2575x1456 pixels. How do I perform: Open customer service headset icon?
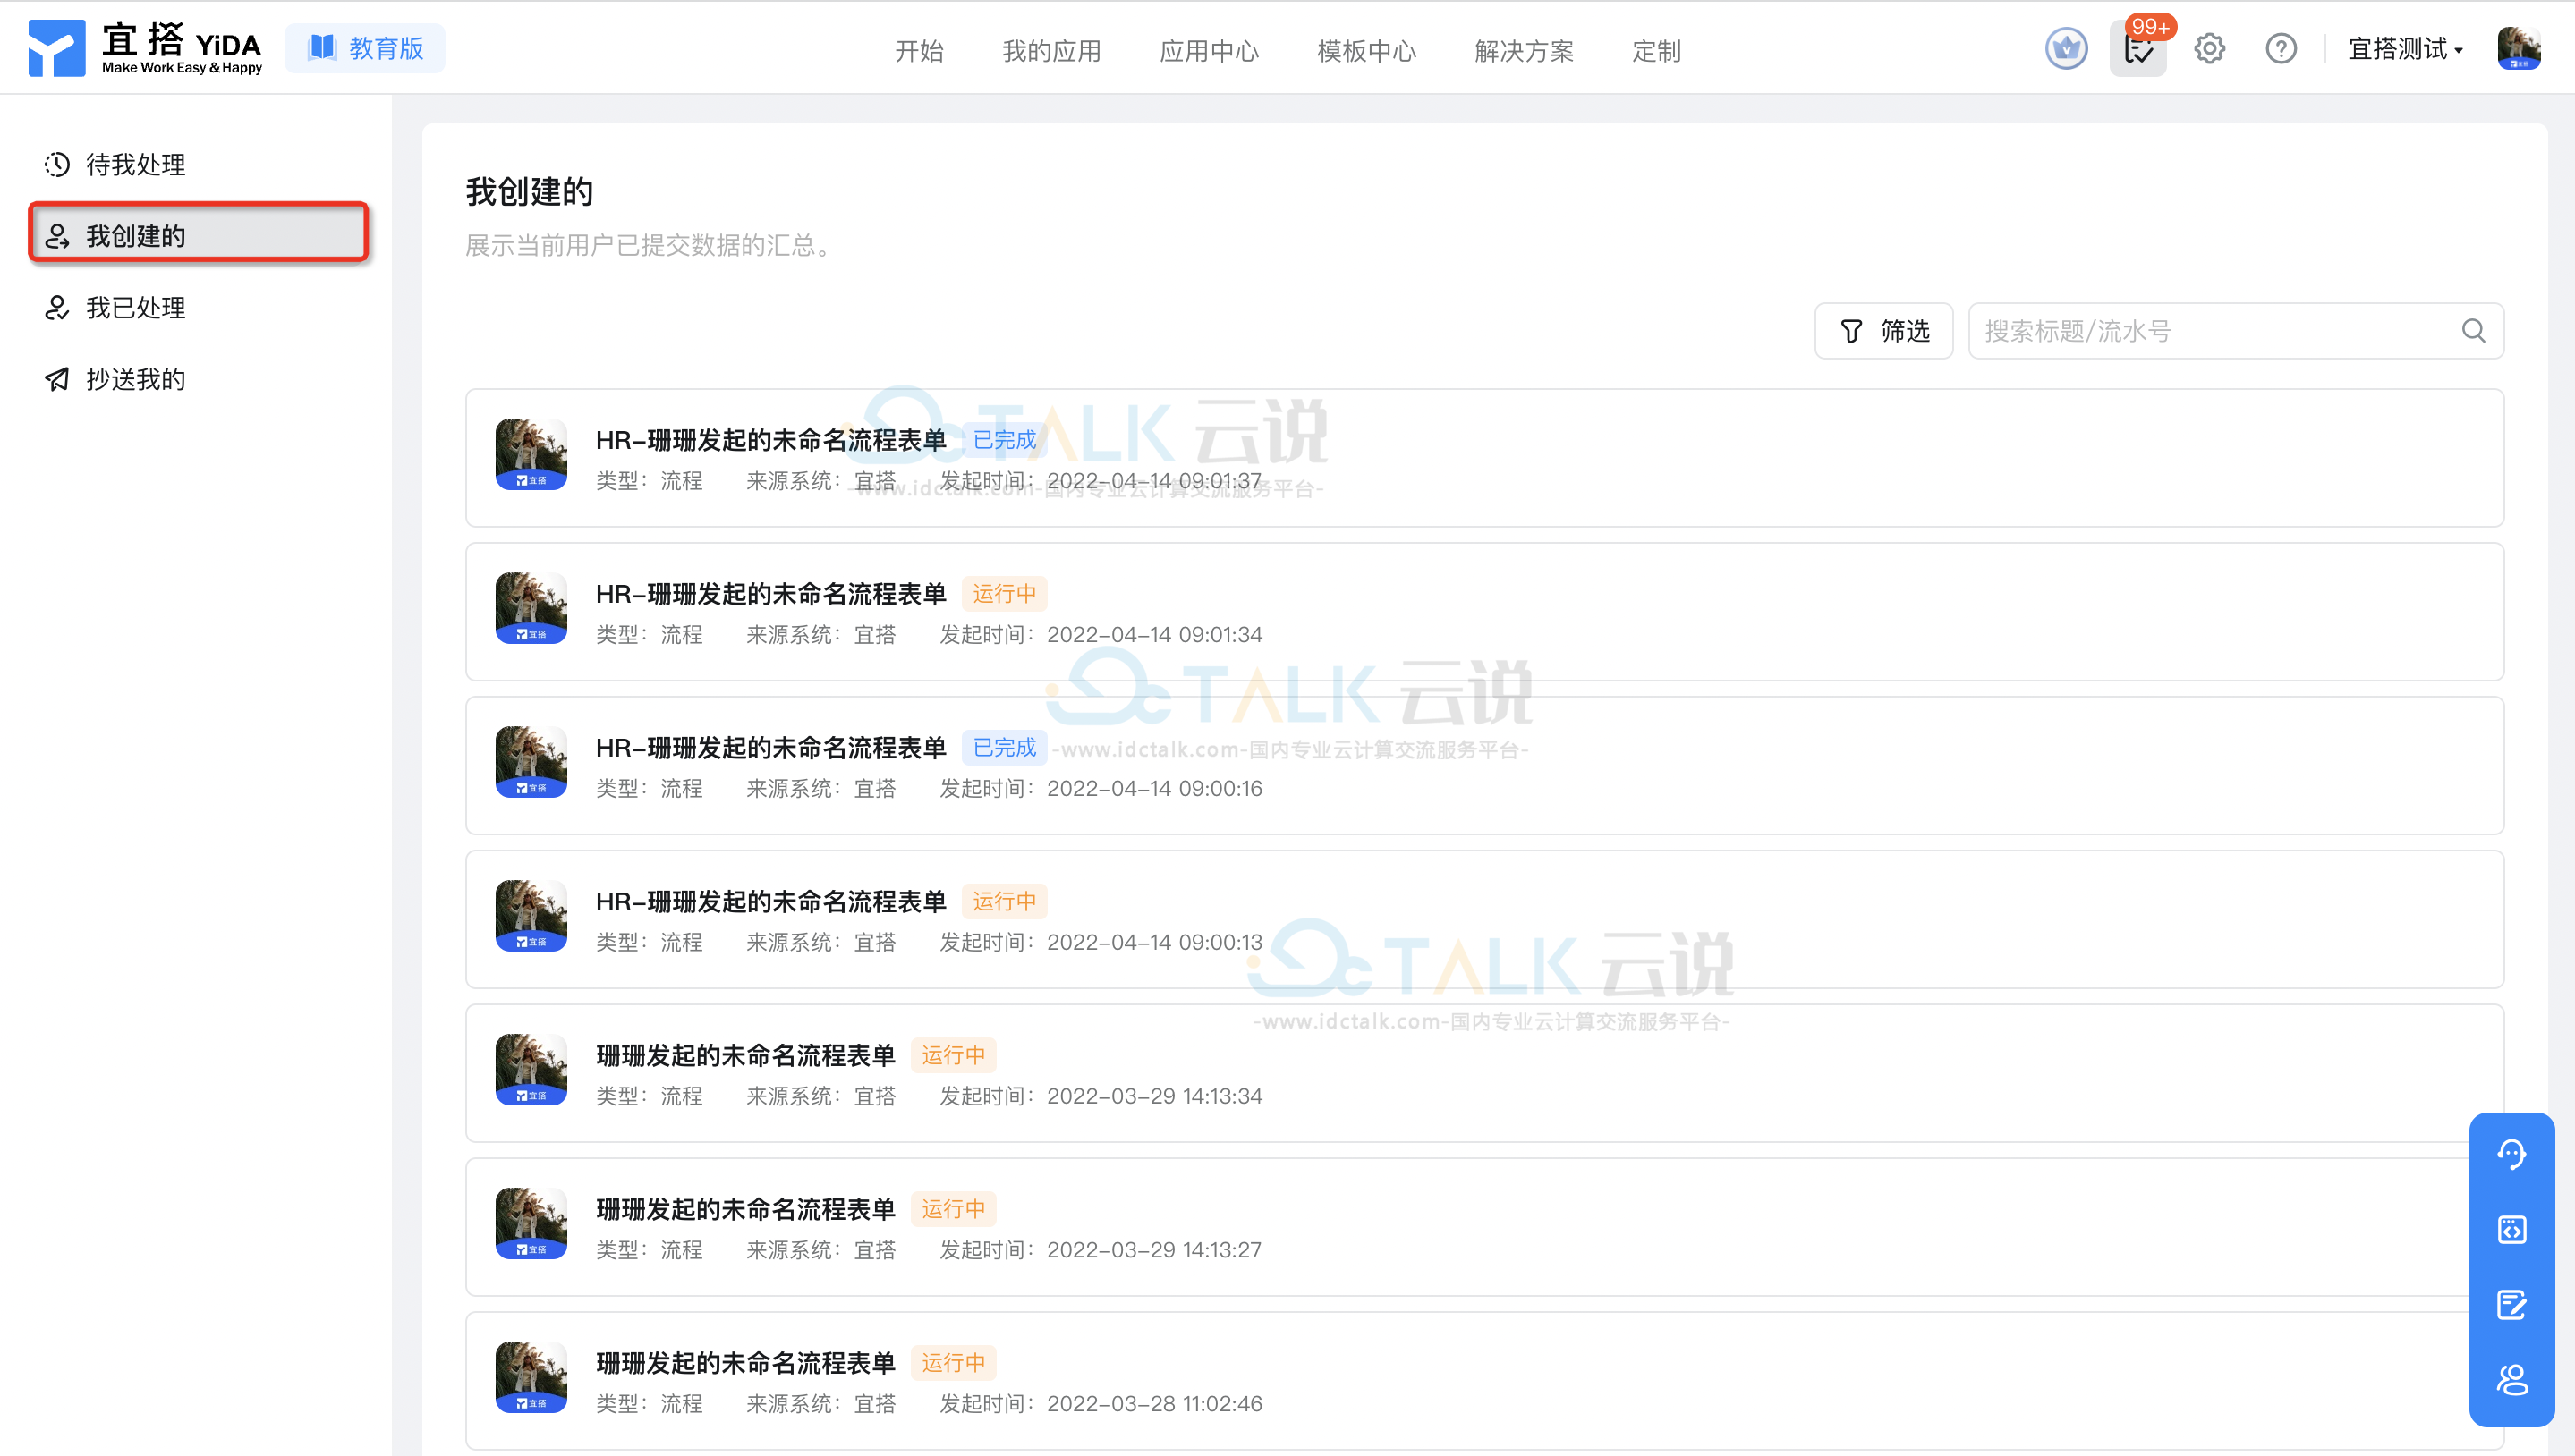pyautogui.click(x=2511, y=1154)
